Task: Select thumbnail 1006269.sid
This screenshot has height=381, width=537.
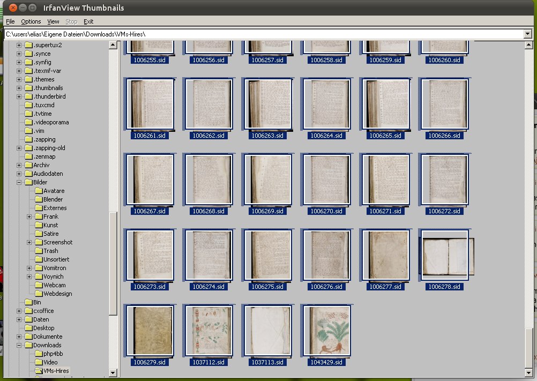Action: click(267, 180)
